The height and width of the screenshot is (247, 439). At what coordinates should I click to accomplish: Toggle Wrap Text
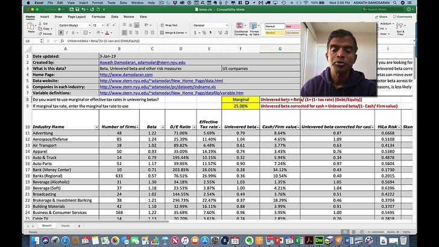[x=169, y=25]
